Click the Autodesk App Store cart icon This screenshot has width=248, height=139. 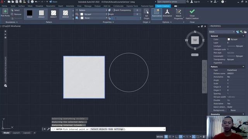click(211, 2)
